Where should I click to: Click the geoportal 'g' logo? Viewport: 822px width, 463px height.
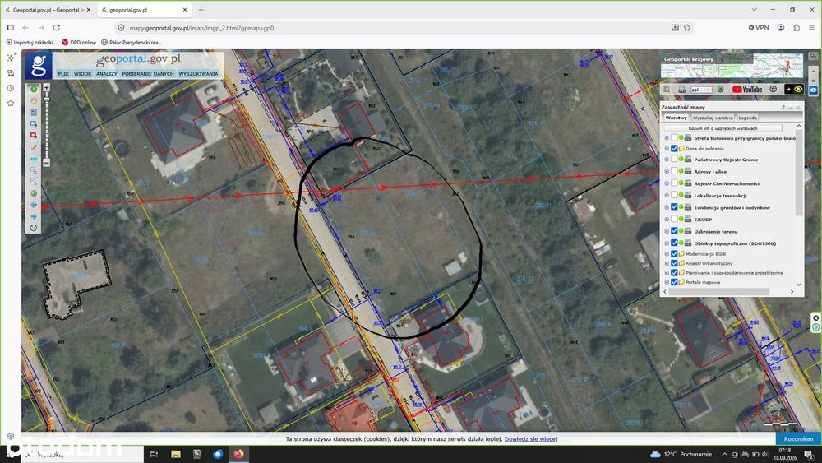pyautogui.click(x=39, y=66)
